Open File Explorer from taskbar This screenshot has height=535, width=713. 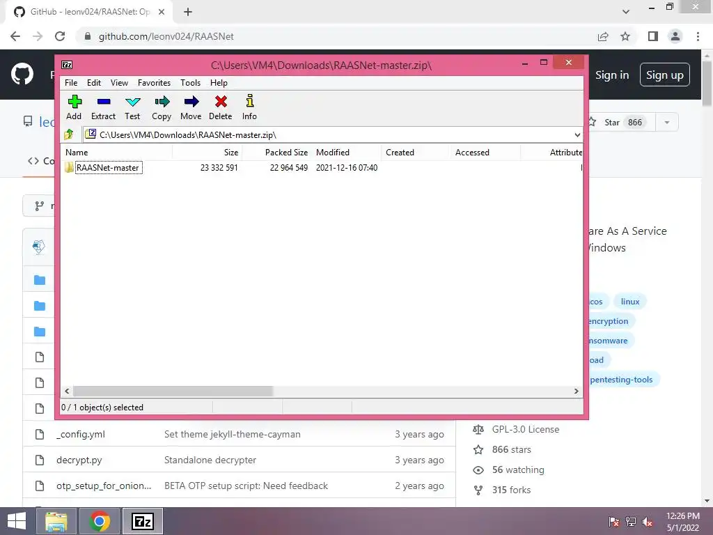click(56, 521)
